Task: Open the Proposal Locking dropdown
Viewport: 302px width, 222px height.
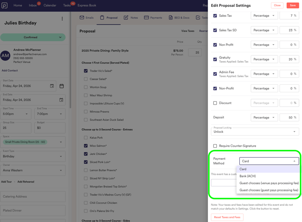Action: (x=255, y=131)
